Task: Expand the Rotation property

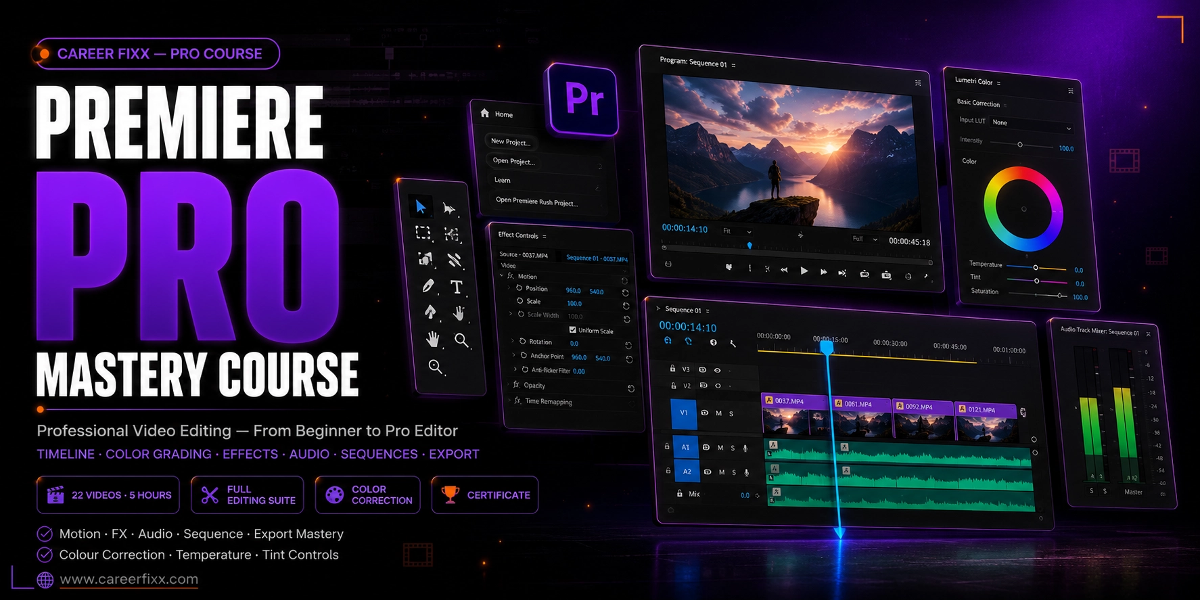Action: tap(513, 340)
